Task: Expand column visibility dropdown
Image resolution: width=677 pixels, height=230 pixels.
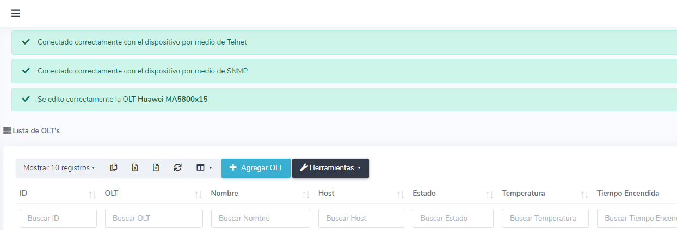Action: (x=204, y=168)
